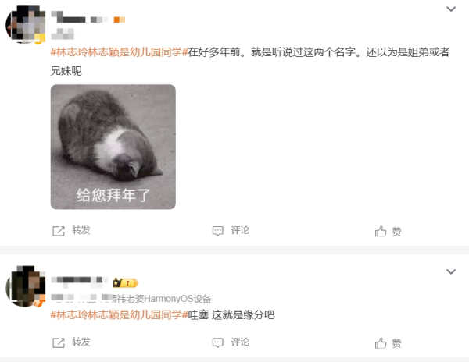Click the 评论 label under the second post

tap(240, 342)
